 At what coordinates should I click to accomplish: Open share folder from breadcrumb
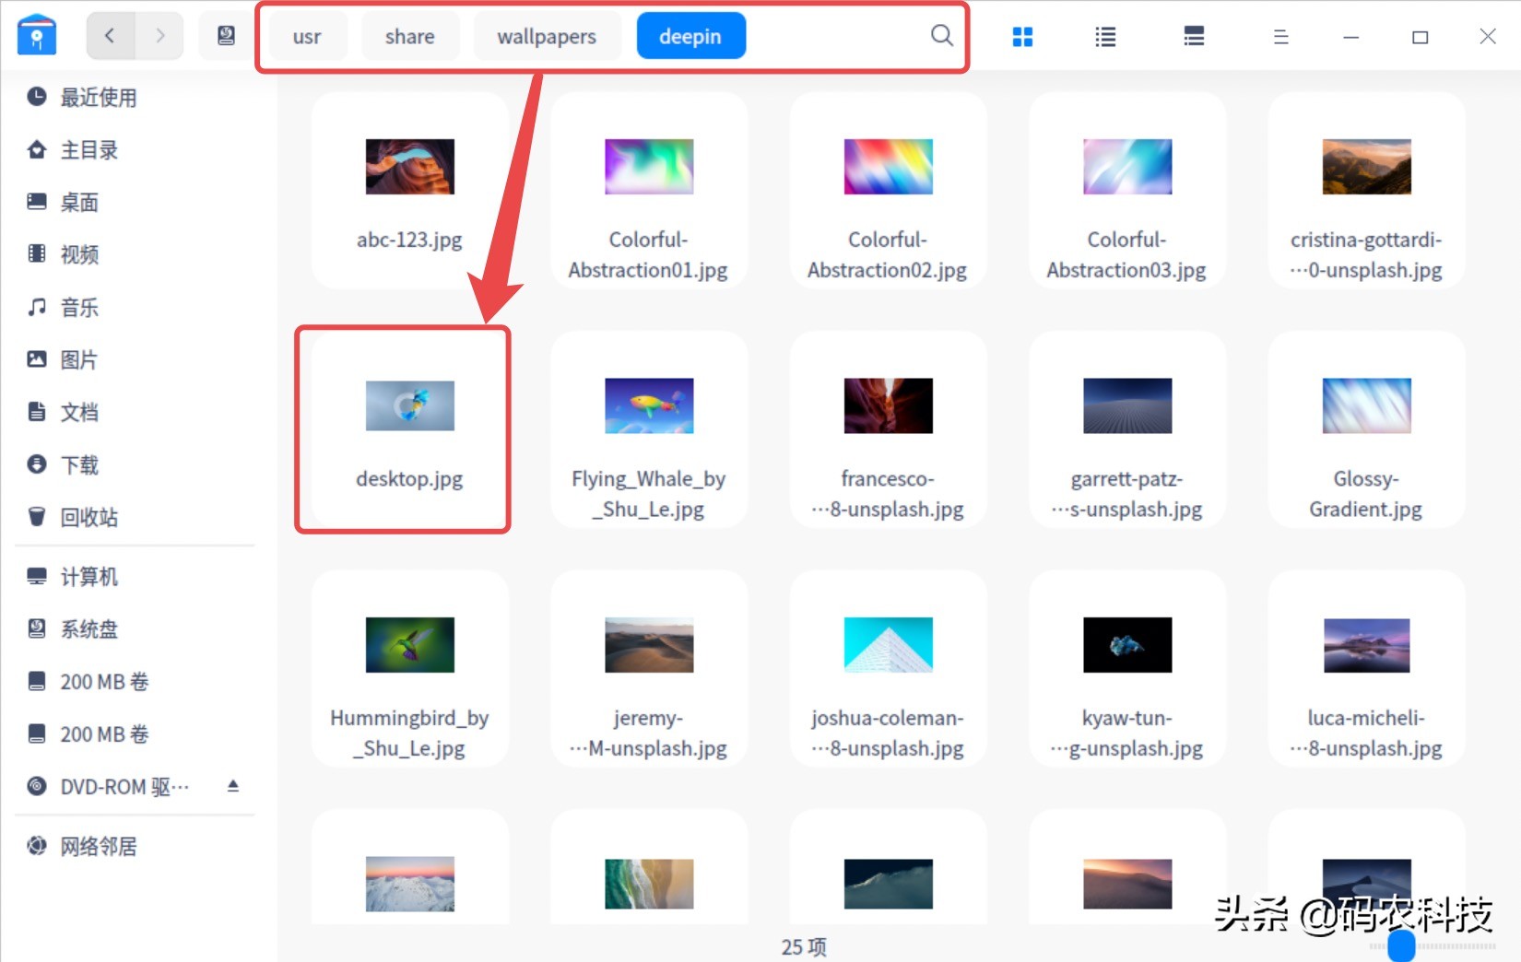click(x=409, y=36)
